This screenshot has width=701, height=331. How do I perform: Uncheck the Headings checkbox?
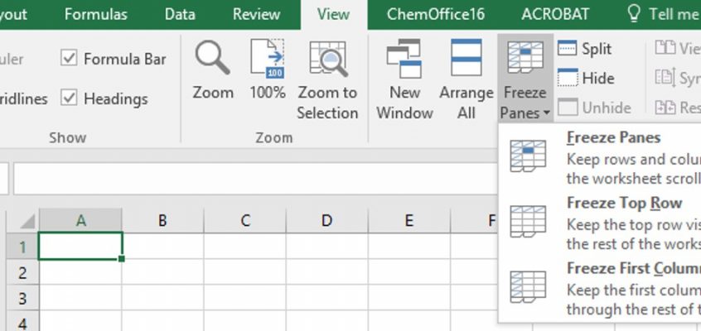(69, 98)
